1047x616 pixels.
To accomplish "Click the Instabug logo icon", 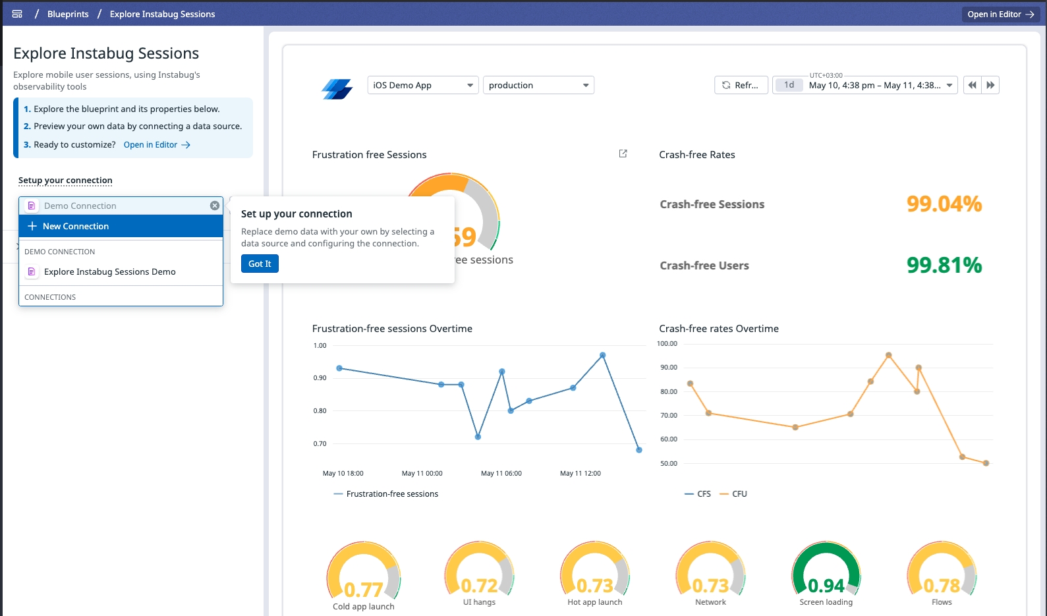I will pos(337,88).
